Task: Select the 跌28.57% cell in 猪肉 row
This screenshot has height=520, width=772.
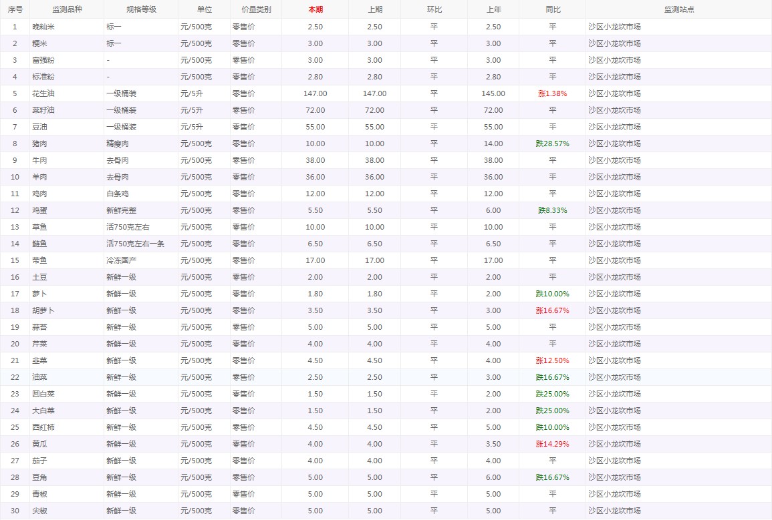Action: point(552,144)
